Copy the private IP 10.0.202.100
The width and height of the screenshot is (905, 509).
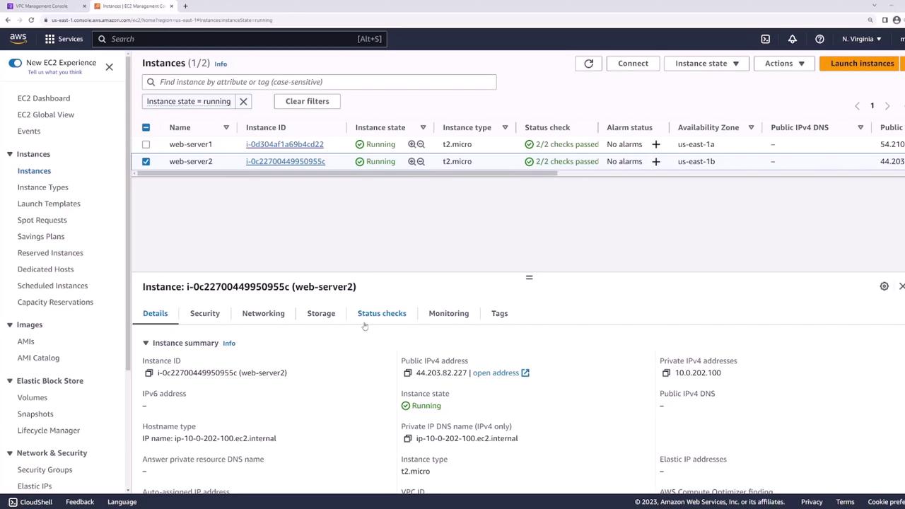coord(666,373)
